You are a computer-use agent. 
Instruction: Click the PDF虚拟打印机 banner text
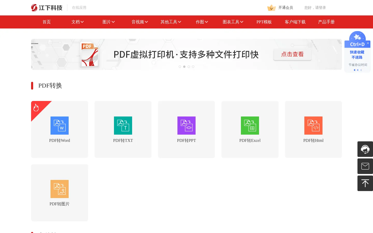pos(186,55)
